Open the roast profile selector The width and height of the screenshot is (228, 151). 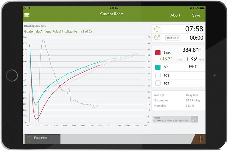[172, 119]
